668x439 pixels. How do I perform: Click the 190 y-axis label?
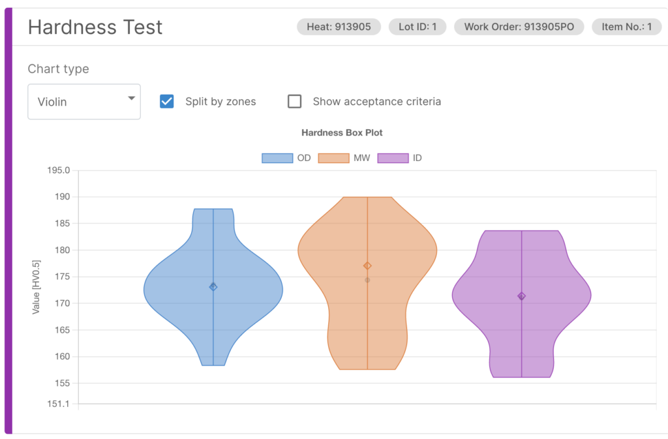[62, 197]
